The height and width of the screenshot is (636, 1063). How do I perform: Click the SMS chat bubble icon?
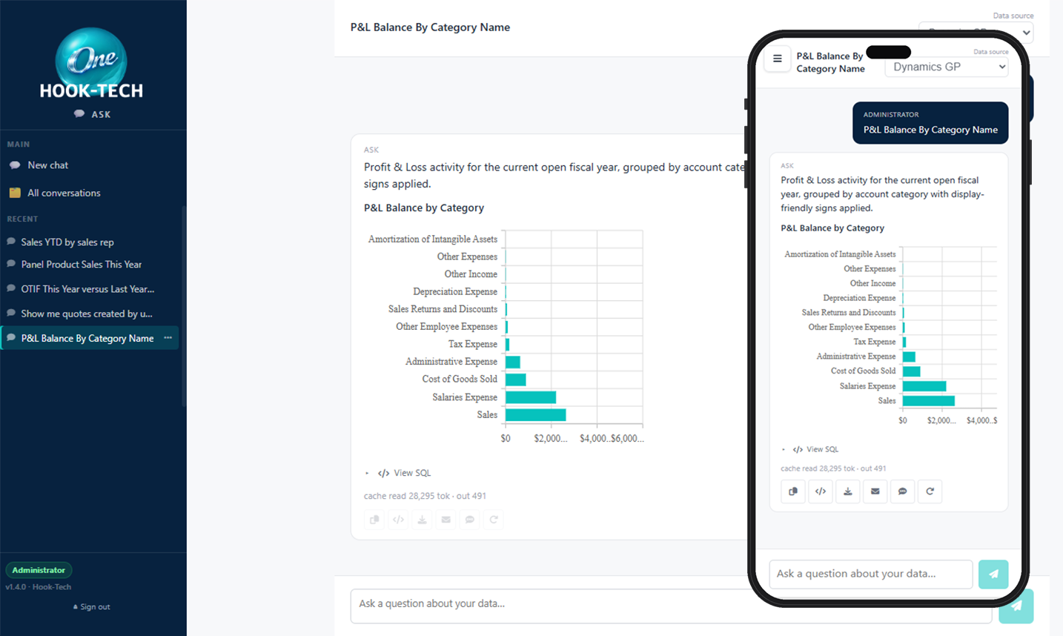click(x=903, y=491)
